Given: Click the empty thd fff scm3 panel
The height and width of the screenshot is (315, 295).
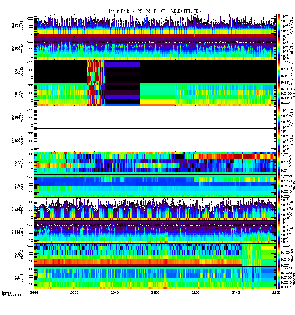Looking at the screenshot, I should [155, 140].
